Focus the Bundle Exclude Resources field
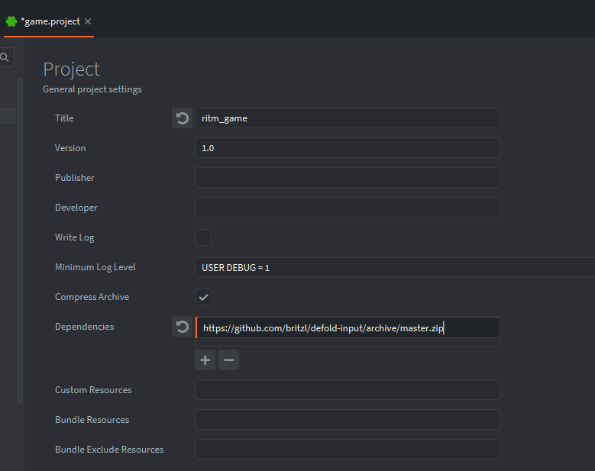Viewport: 595px width, 471px height. (347, 450)
